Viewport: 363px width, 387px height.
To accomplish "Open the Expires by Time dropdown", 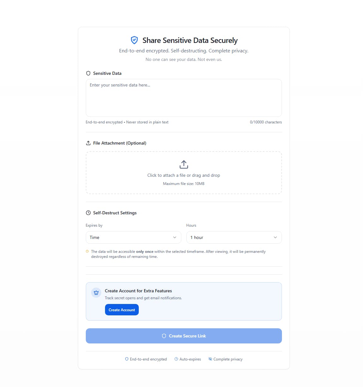I will click(133, 237).
